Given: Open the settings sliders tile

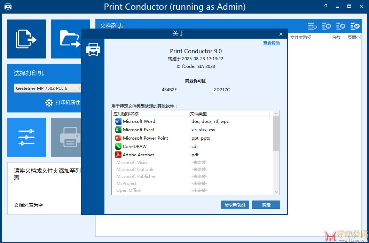Looking at the screenshot, I should click(26, 137).
